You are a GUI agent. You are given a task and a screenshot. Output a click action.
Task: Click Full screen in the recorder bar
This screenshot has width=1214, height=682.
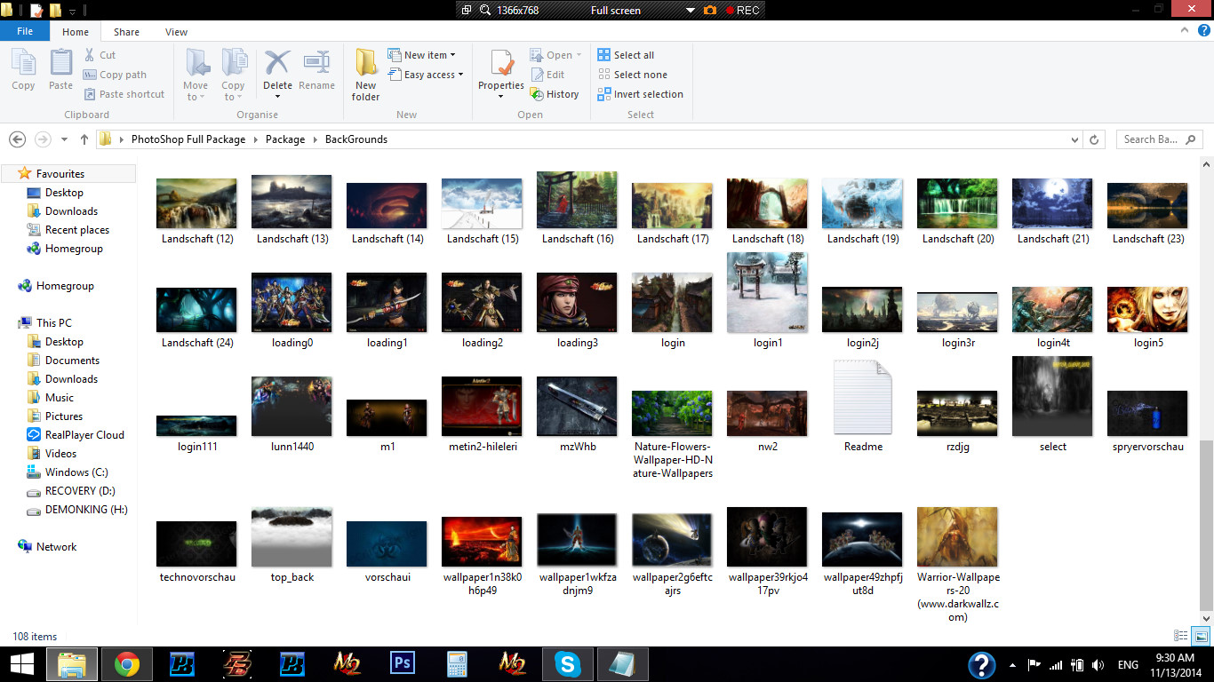point(616,11)
